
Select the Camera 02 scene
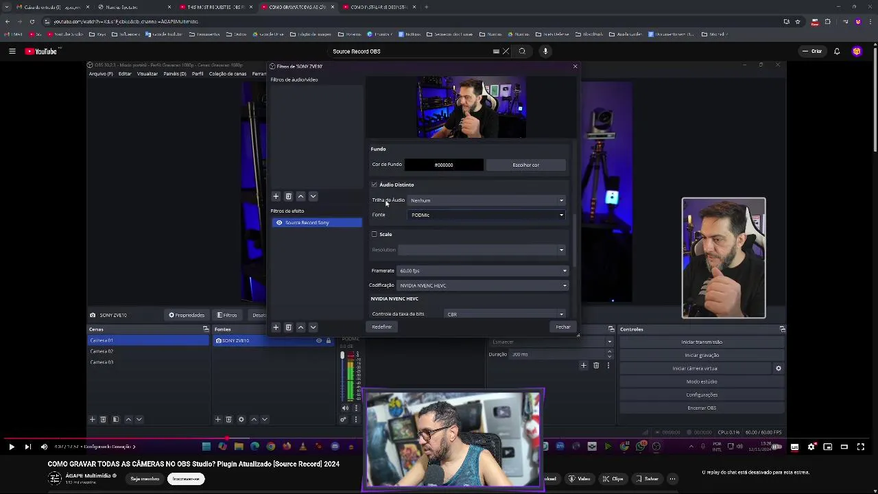pos(147,351)
